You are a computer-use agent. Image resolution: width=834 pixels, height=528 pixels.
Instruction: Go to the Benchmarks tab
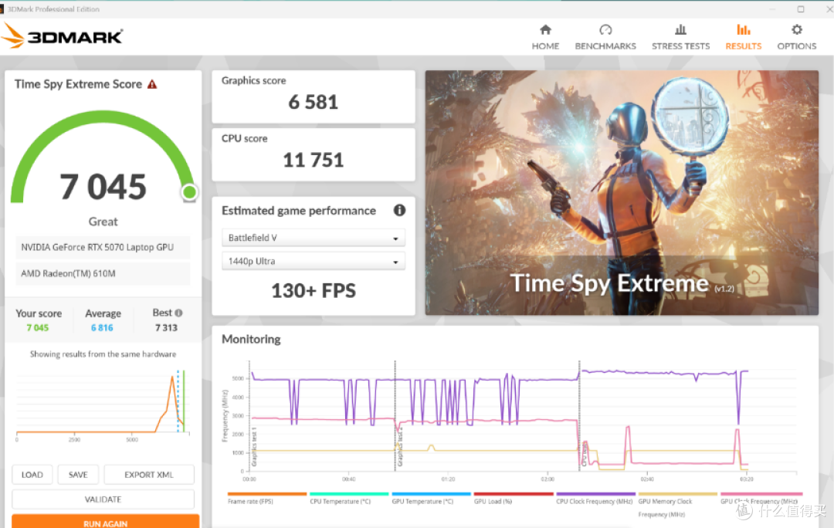pos(605,37)
